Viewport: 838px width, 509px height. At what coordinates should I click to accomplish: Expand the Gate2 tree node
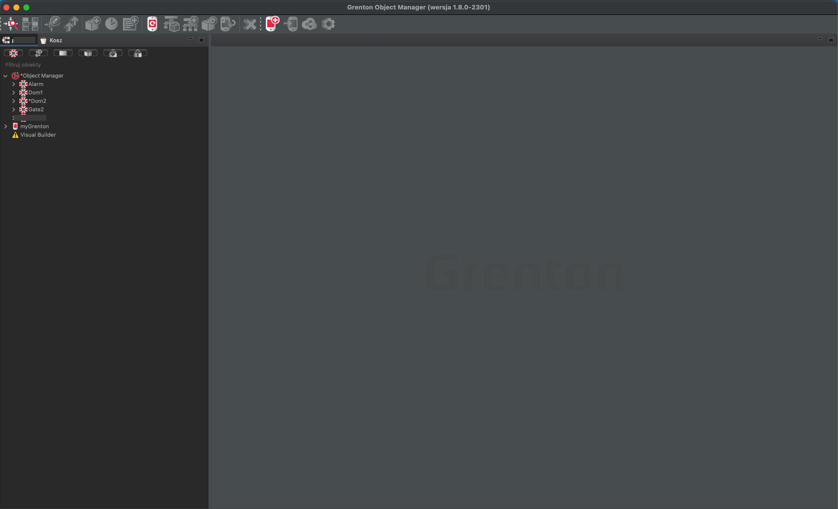pyautogui.click(x=13, y=110)
